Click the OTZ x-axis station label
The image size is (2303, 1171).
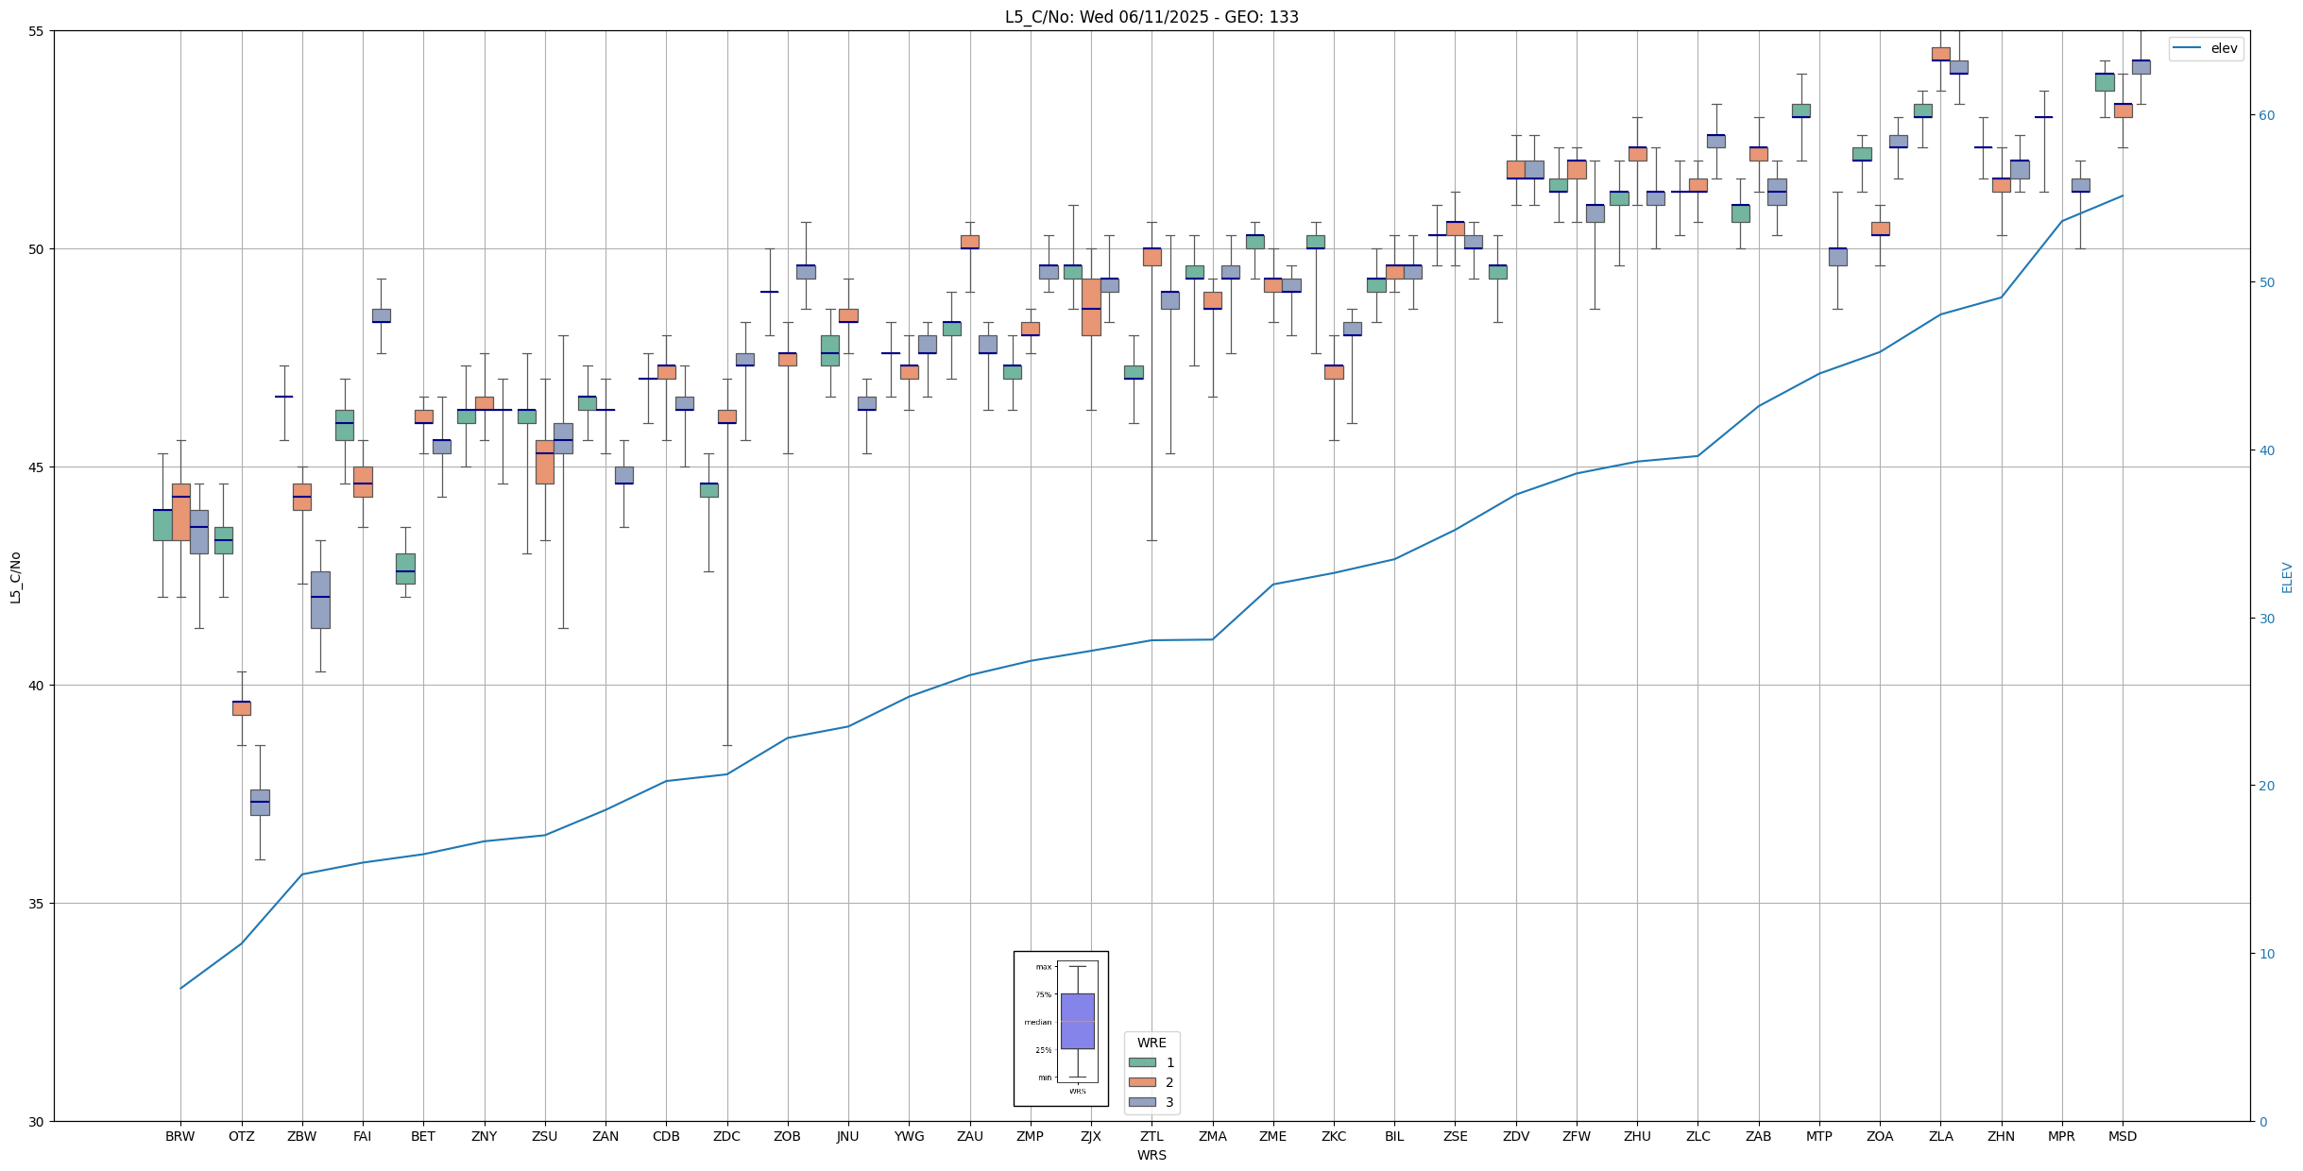[241, 1136]
